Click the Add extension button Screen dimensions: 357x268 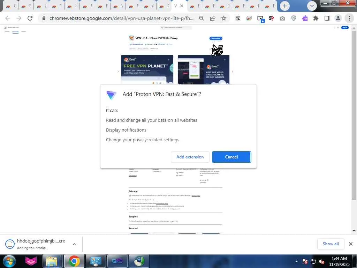(190, 157)
